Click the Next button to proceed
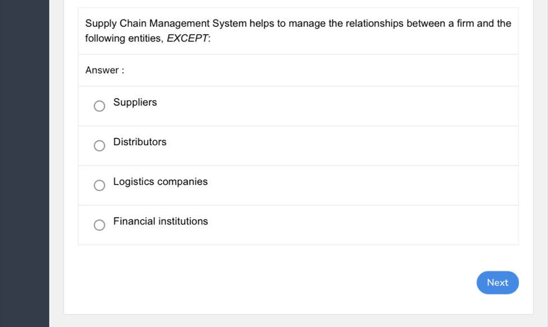 coord(497,283)
